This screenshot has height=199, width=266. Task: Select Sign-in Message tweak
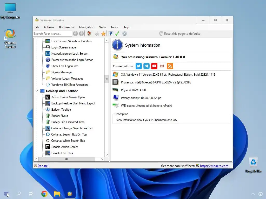[x=61, y=72]
